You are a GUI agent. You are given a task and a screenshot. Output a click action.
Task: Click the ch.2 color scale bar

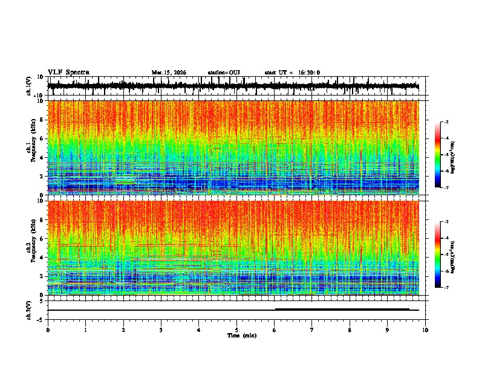438,255
